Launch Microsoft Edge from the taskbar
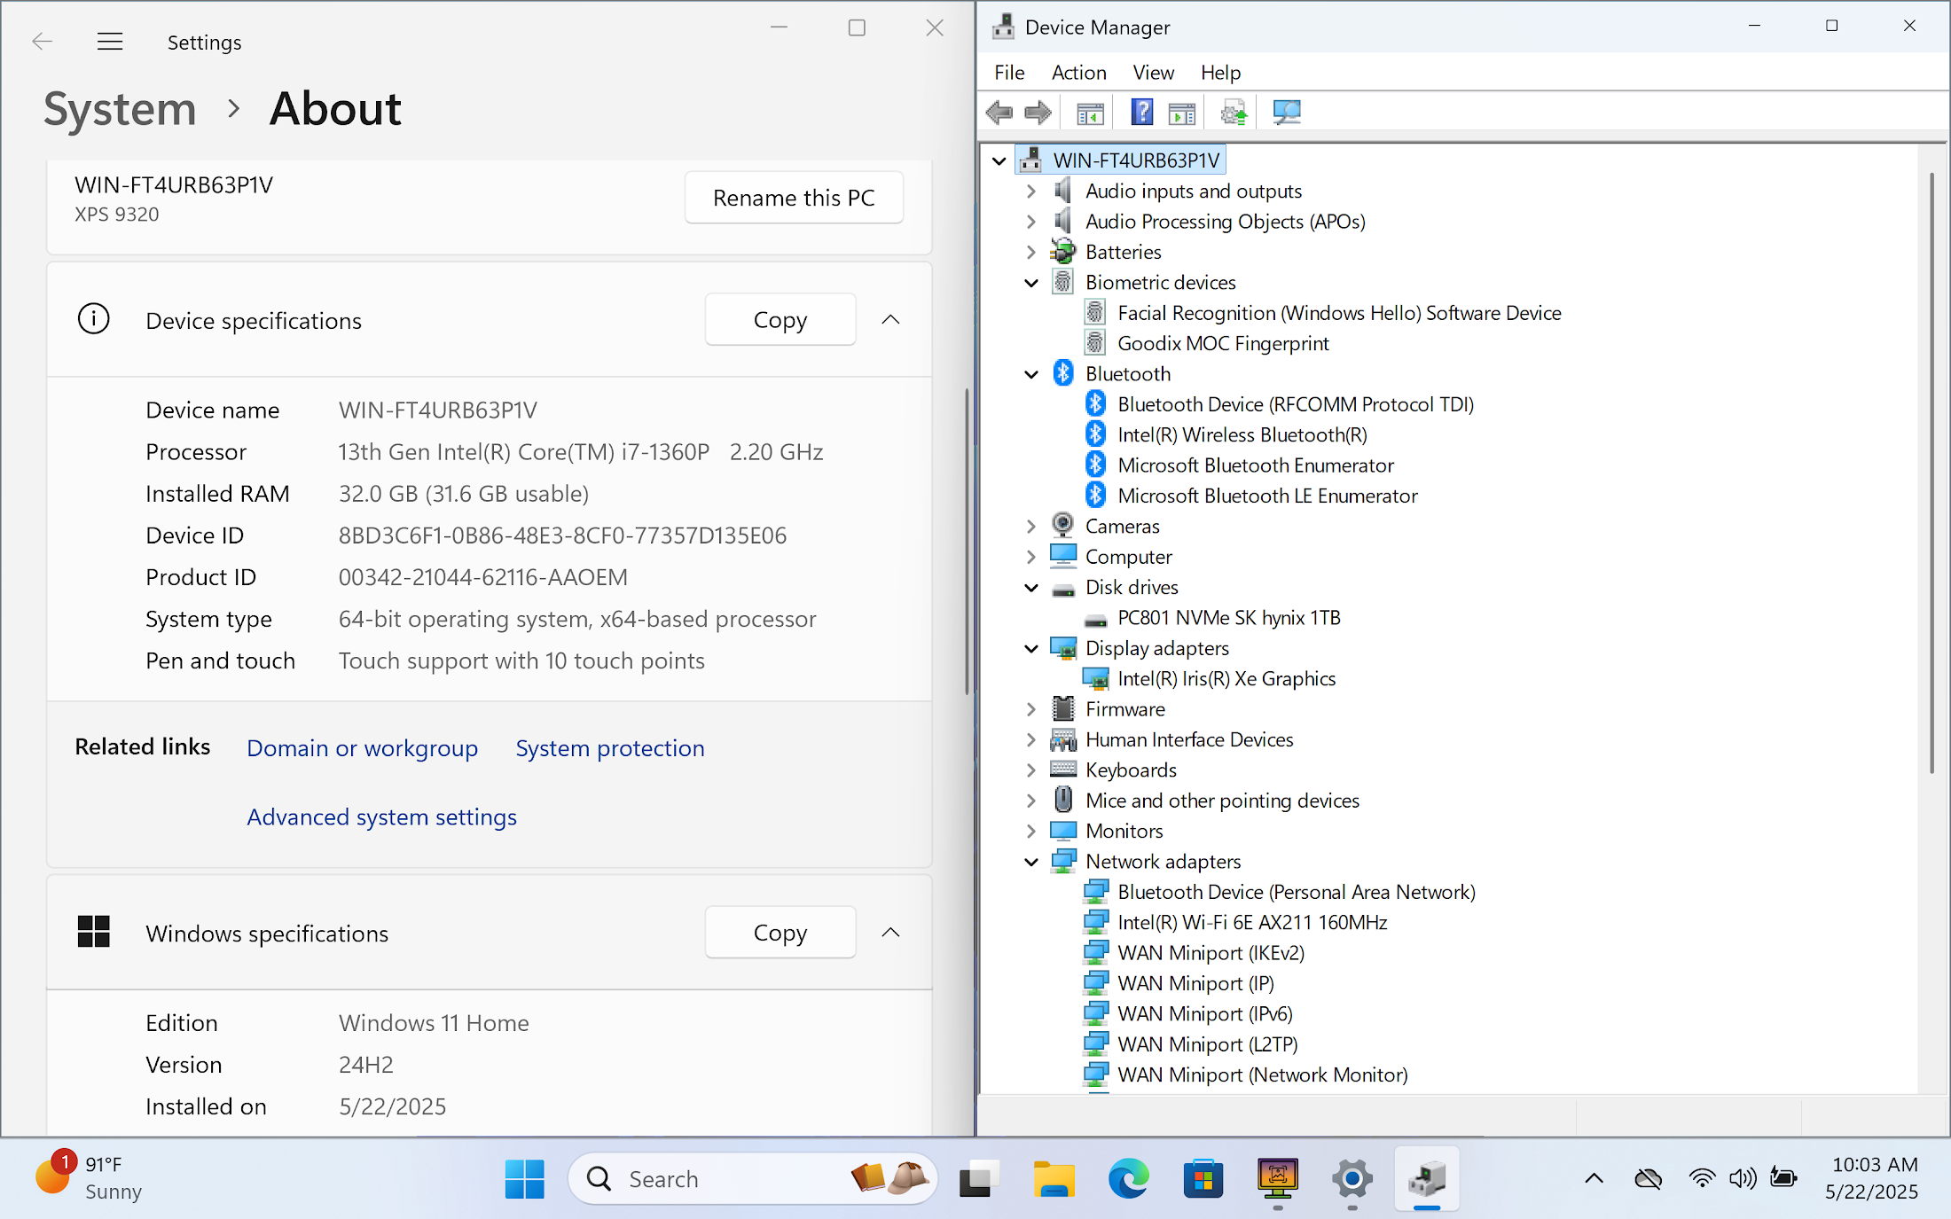This screenshot has width=1951, height=1219. (x=1128, y=1179)
